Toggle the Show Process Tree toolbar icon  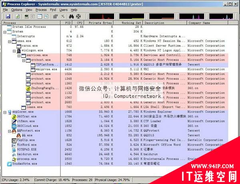[x=33, y=16]
